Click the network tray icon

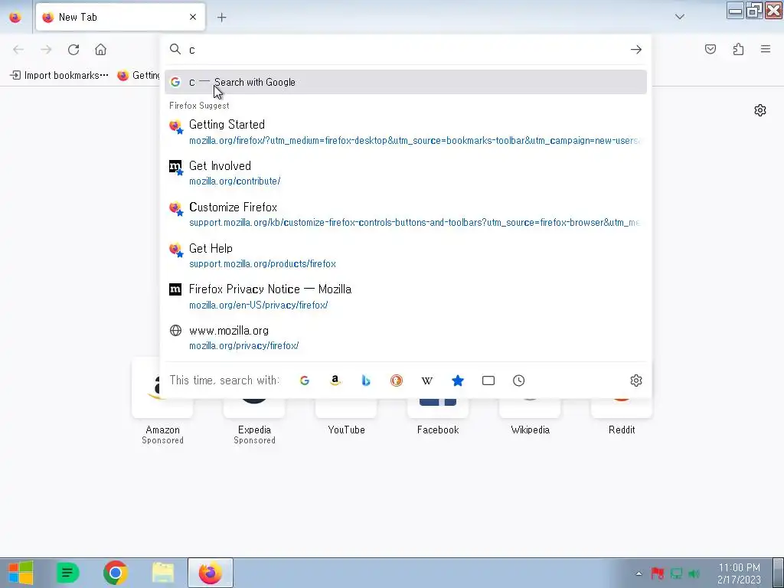(676, 573)
